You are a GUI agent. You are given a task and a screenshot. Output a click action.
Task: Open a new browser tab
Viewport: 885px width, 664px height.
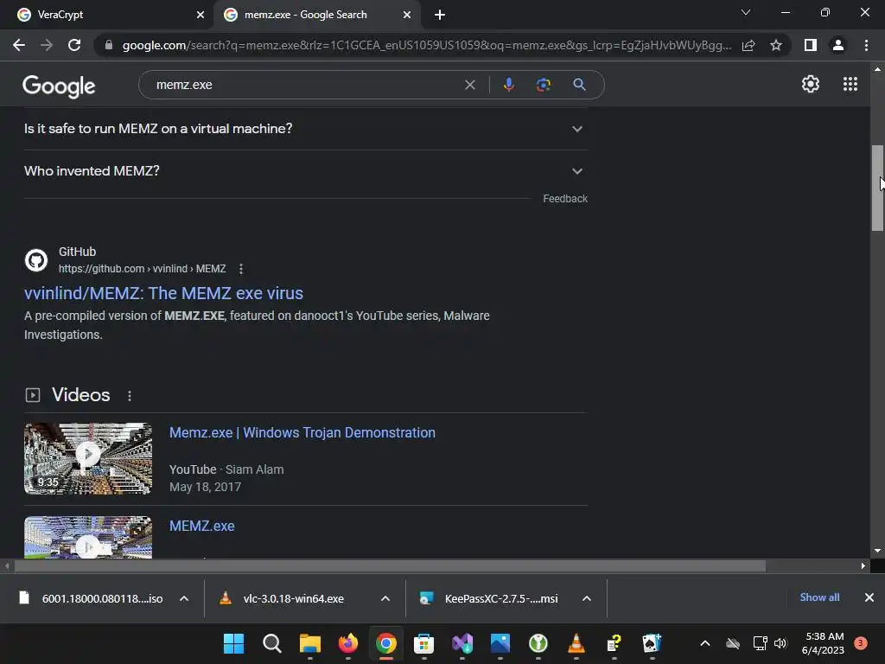tap(440, 15)
